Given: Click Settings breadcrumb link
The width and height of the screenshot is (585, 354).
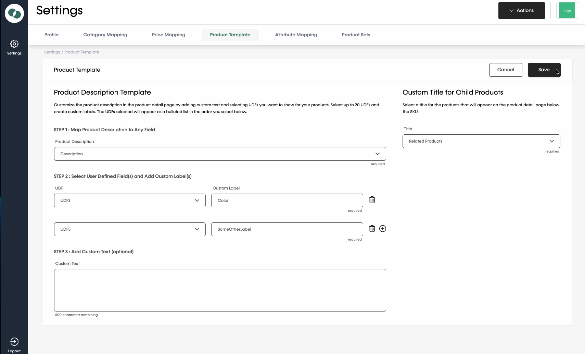Looking at the screenshot, I should pyautogui.click(x=52, y=52).
